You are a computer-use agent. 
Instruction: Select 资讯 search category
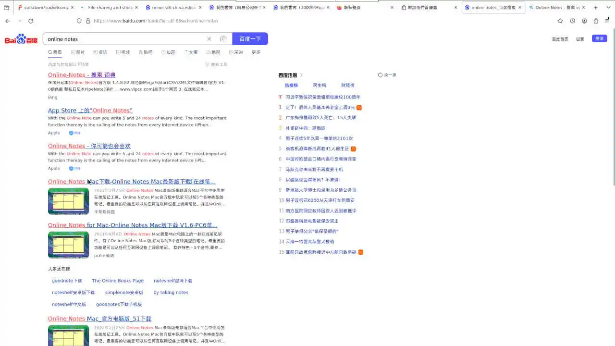pos(100,52)
